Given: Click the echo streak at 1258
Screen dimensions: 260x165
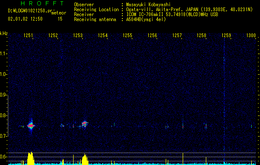Looking at the screenshot, I should pos(206,126).
